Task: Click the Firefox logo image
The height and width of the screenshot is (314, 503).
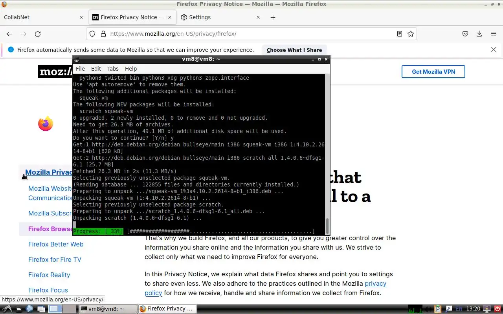Action: 46,124
